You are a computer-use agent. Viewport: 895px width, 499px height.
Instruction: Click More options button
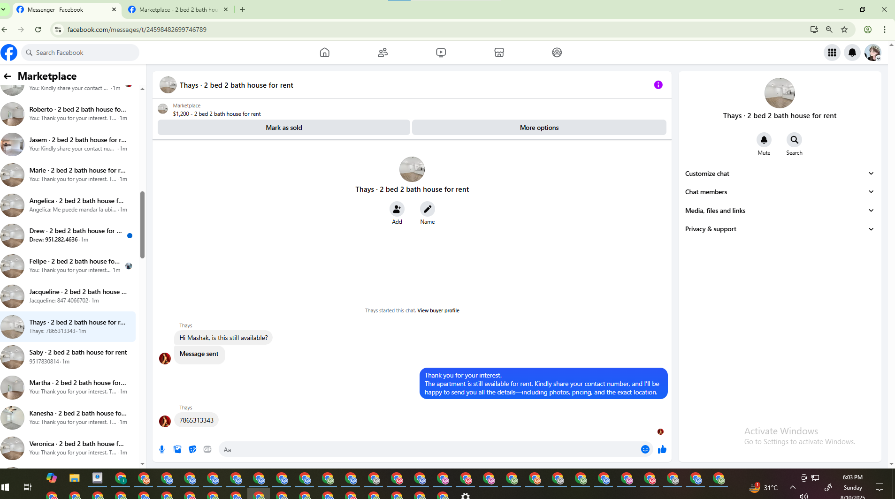[x=539, y=128]
